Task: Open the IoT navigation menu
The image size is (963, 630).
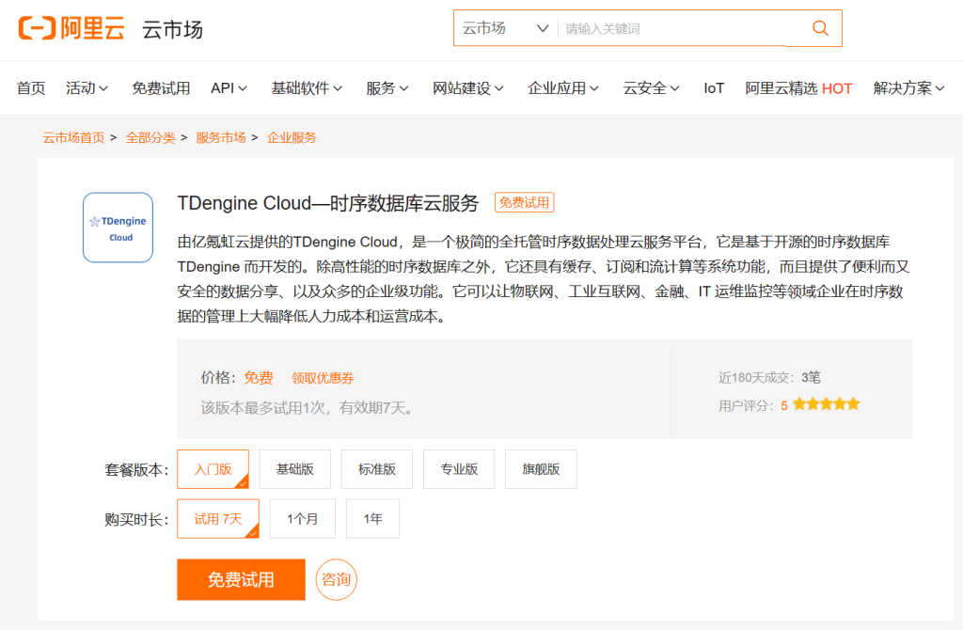Action: [x=714, y=87]
